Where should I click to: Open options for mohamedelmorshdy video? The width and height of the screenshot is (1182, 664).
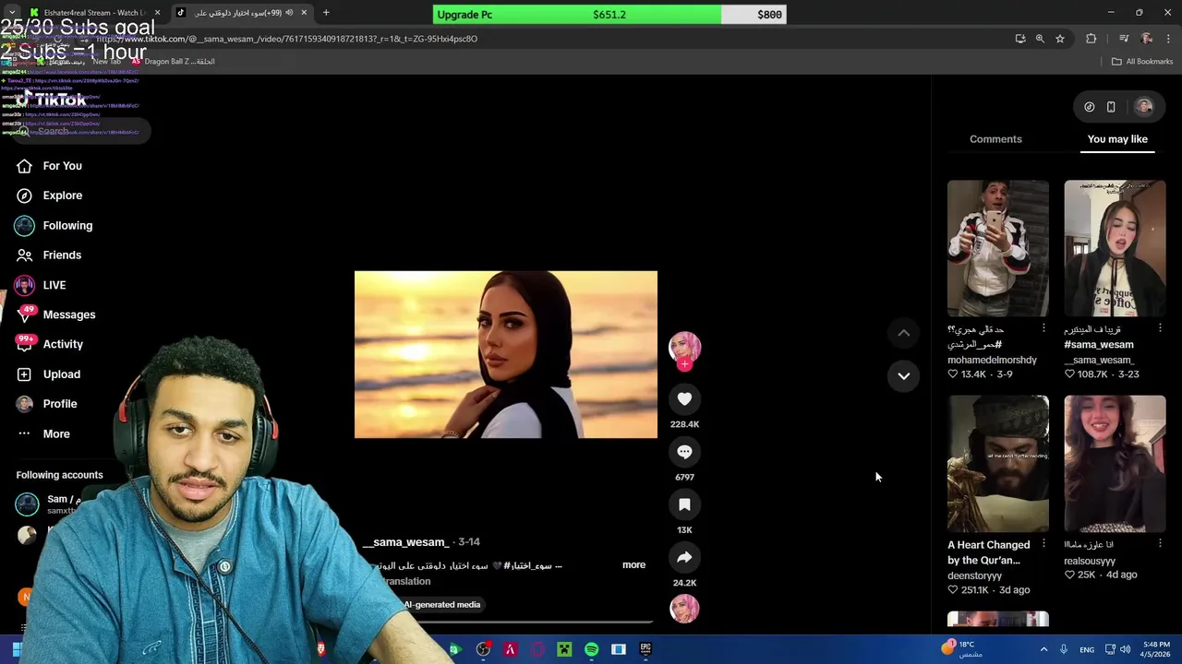click(x=1043, y=328)
